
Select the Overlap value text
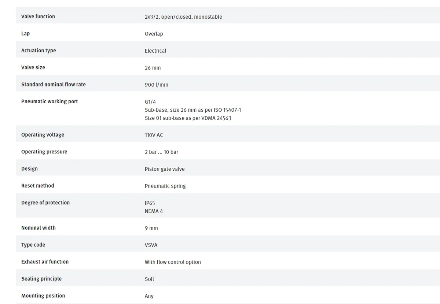[x=154, y=34]
